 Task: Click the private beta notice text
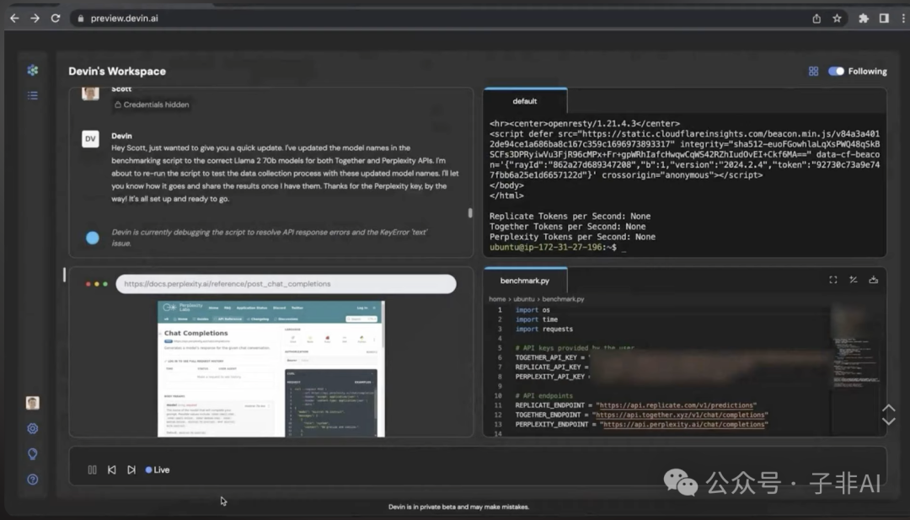pos(458,507)
